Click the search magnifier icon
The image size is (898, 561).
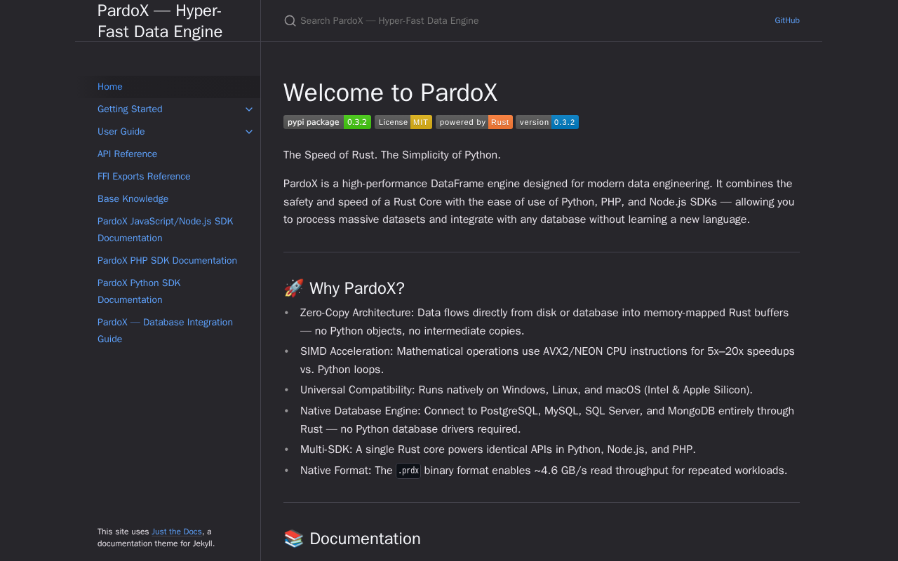point(290,21)
